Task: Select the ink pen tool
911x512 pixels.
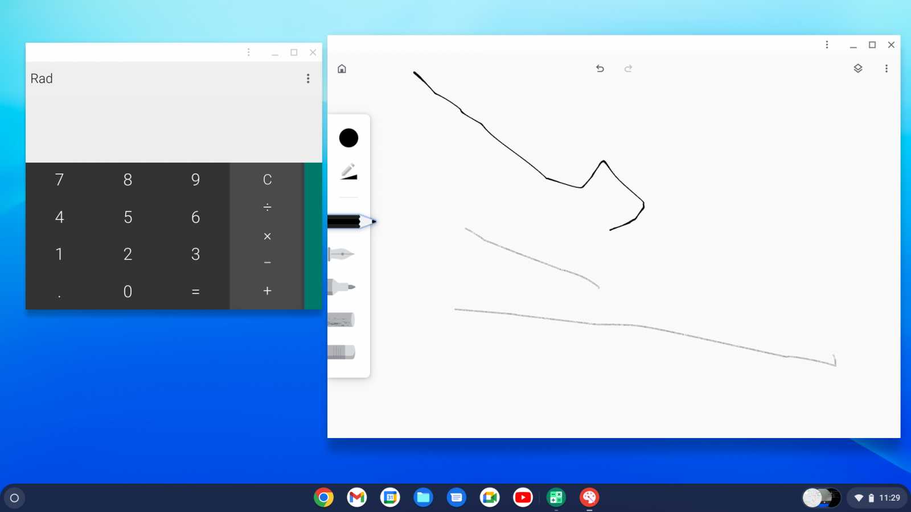Action: click(341, 254)
